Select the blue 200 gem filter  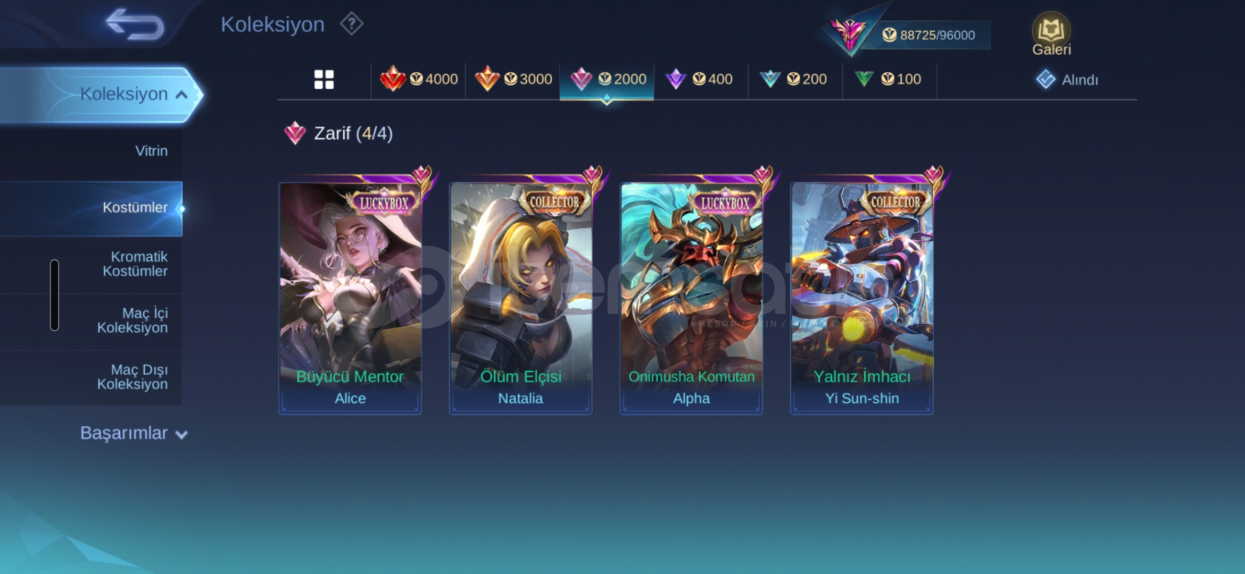795,80
